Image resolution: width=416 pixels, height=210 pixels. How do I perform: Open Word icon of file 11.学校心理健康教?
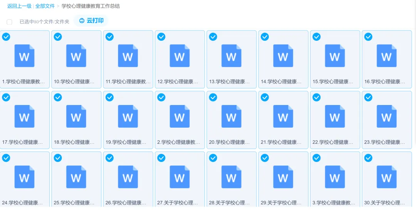(x=128, y=56)
